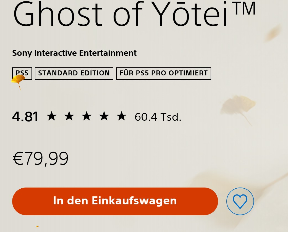The height and width of the screenshot is (232, 288).
Task: Open Sony Interactive Entertainment publisher link
Action: (74, 53)
